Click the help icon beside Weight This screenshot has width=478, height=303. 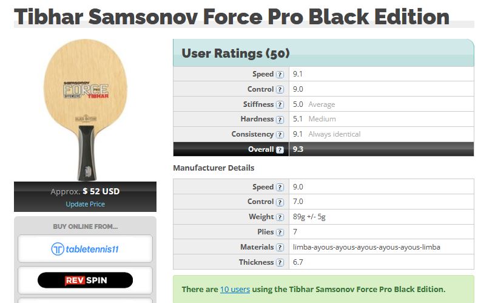pos(280,217)
